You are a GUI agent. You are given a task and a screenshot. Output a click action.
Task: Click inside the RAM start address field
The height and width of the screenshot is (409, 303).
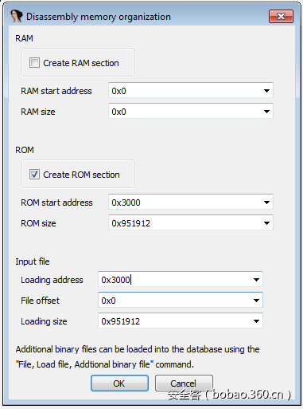point(191,91)
